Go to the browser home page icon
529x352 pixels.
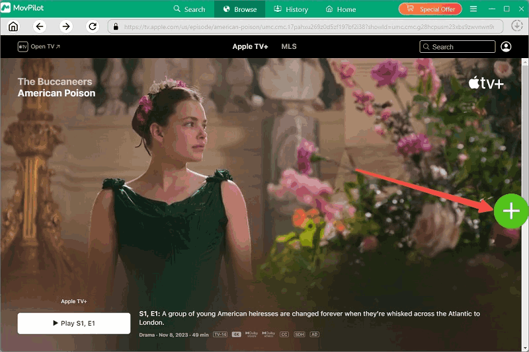point(13,26)
